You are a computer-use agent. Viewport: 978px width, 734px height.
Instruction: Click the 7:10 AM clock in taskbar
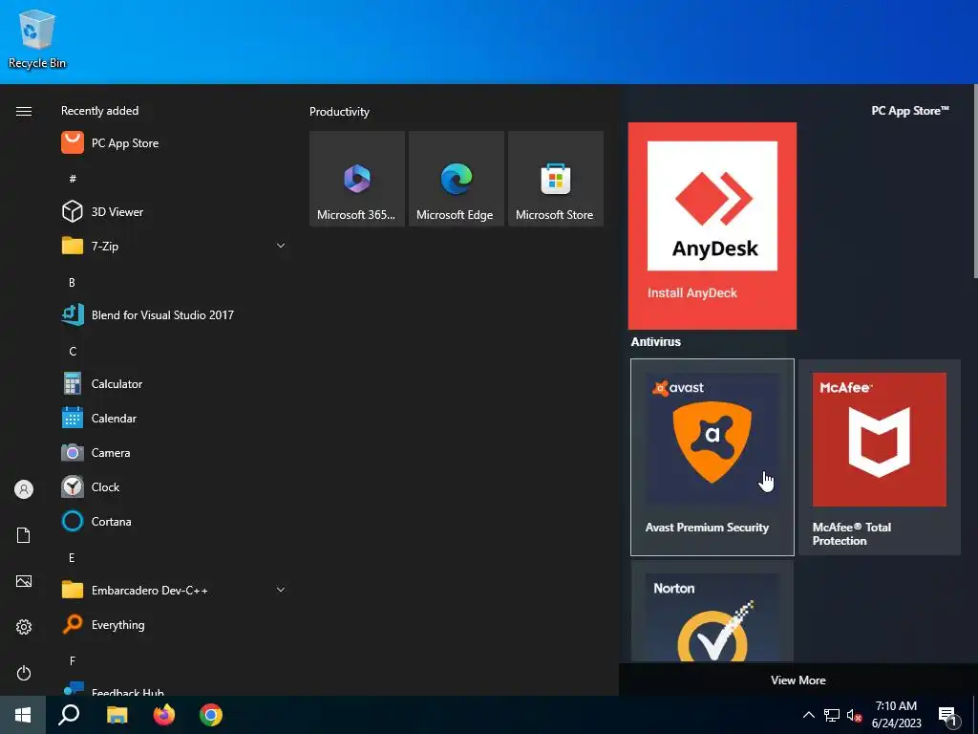click(896, 715)
